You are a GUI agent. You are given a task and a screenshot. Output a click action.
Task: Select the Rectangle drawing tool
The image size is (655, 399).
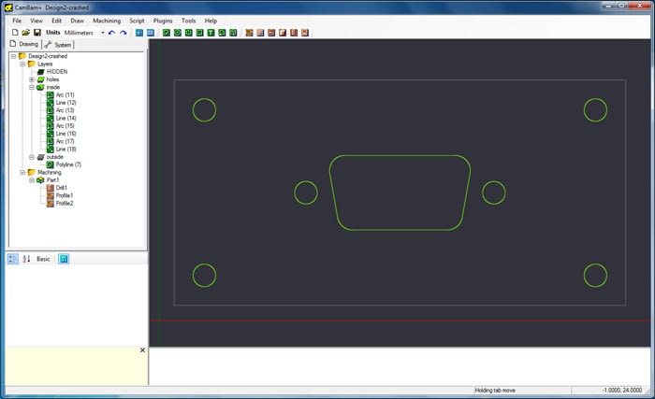tap(199, 33)
